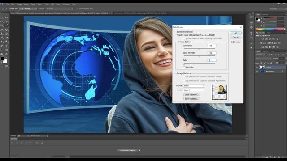Open the Image menu
Viewport: 287px width, 161px height.
(19, 4)
